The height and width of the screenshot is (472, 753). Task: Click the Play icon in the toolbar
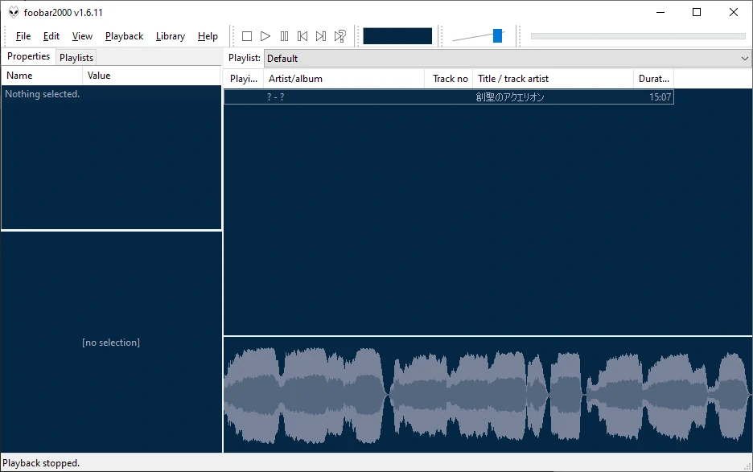pyautogui.click(x=265, y=35)
